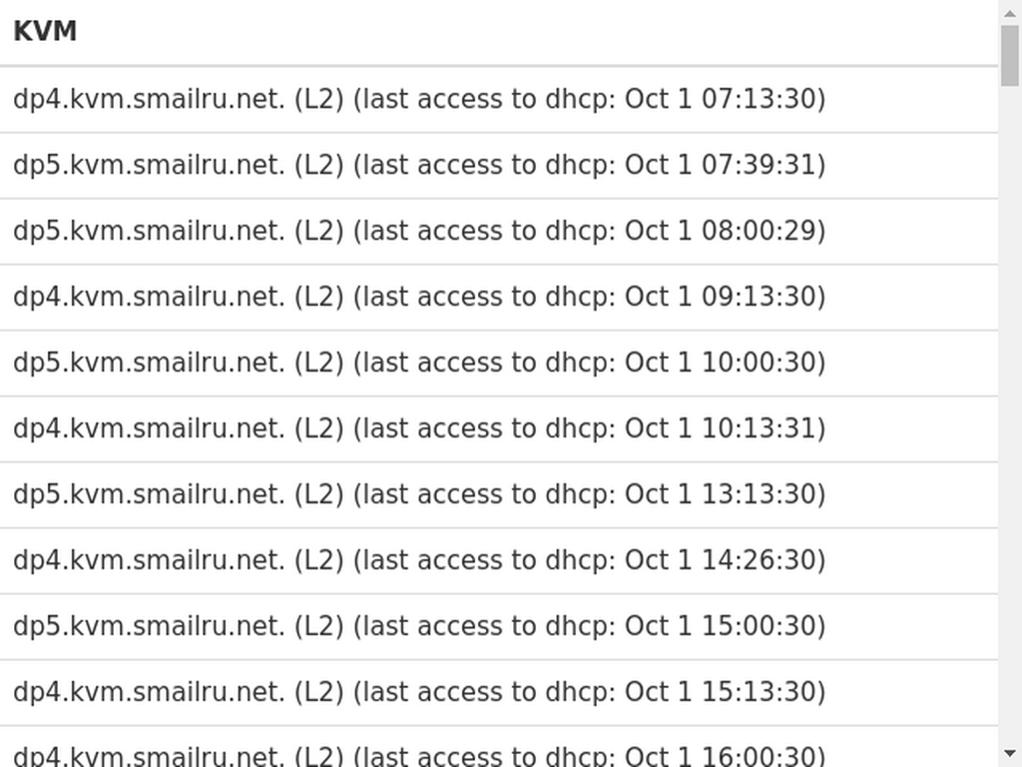The width and height of the screenshot is (1022, 767).
Task: Select the dp5 entry at 10:00:30
Action: click(499, 363)
